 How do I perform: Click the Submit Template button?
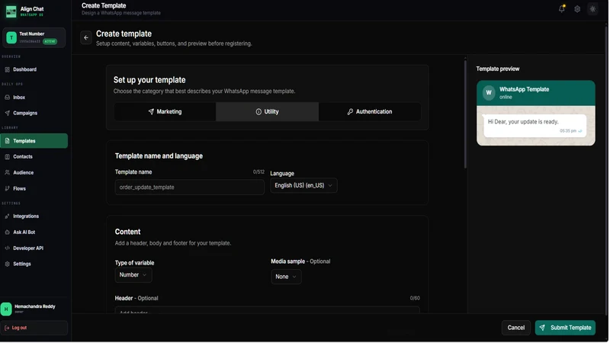point(566,328)
